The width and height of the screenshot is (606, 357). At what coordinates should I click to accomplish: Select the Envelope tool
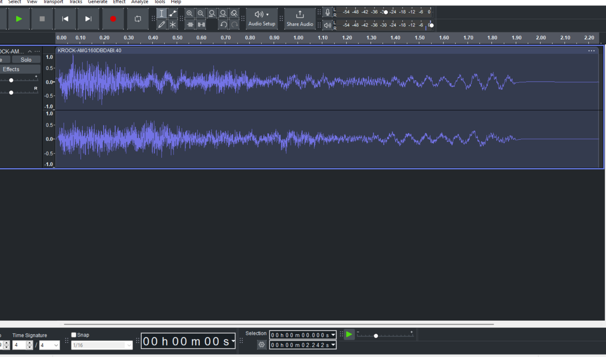pos(173,13)
